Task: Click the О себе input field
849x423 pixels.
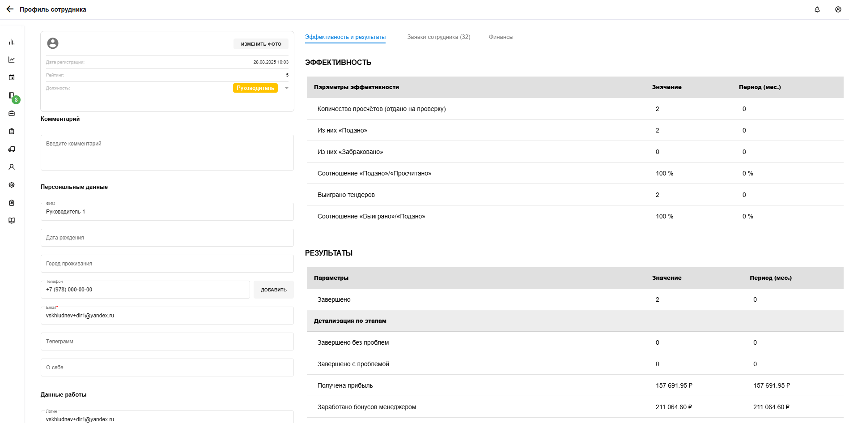Action: tap(167, 367)
